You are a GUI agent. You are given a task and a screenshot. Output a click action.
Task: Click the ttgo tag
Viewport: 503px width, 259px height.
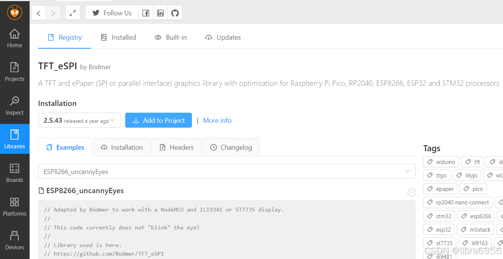[x=437, y=176]
